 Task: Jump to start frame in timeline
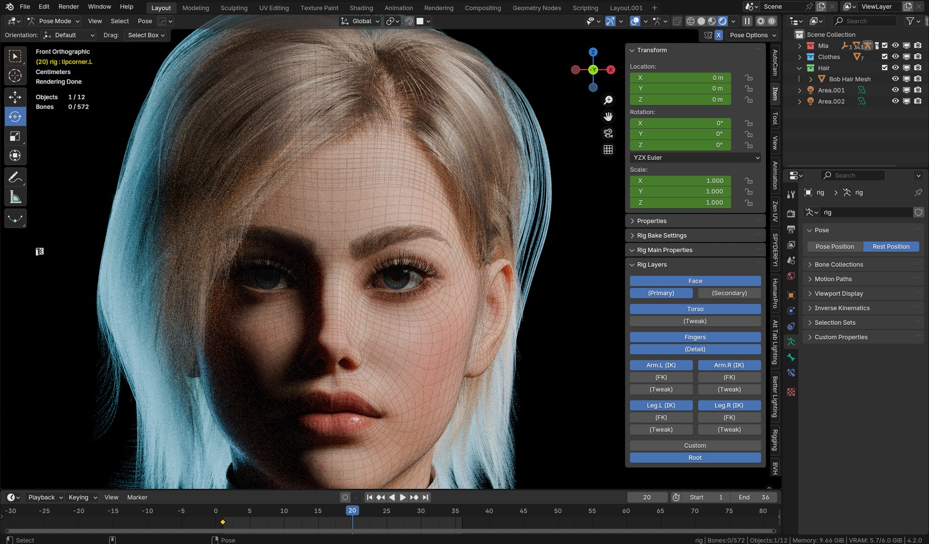click(x=370, y=497)
